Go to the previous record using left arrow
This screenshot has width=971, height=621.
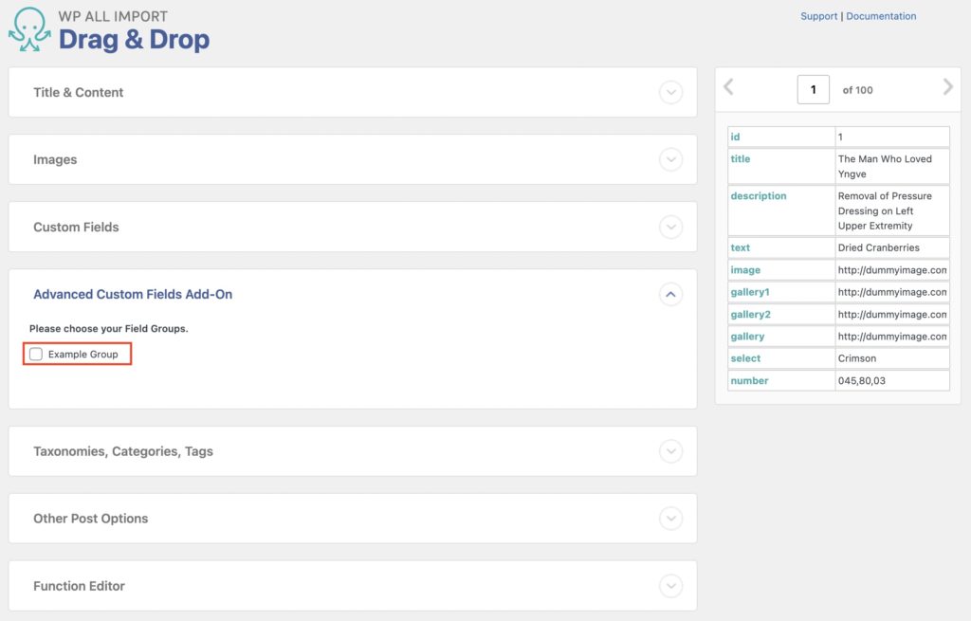[728, 86]
